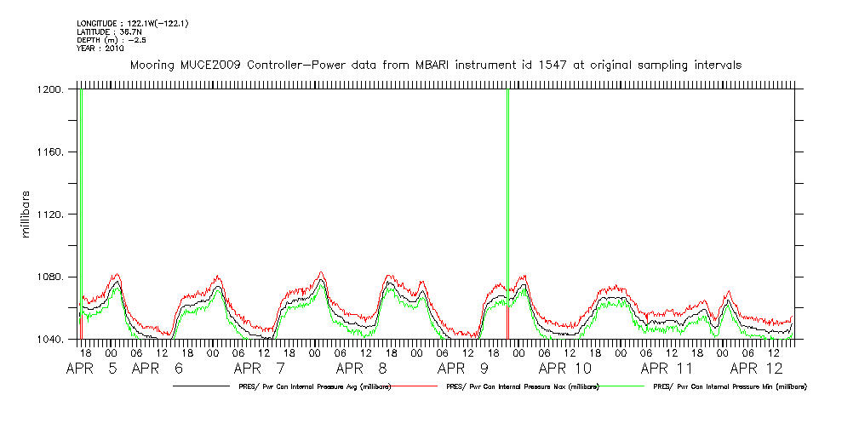Click the DEPTH (m) header line

coord(107,40)
